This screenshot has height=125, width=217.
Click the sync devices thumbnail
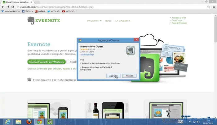tap(49, 109)
